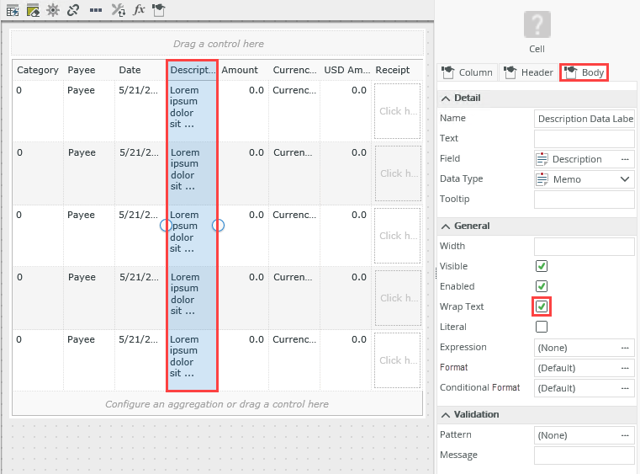
Task: Click the eraser toolbar icon
Action: click(33, 10)
